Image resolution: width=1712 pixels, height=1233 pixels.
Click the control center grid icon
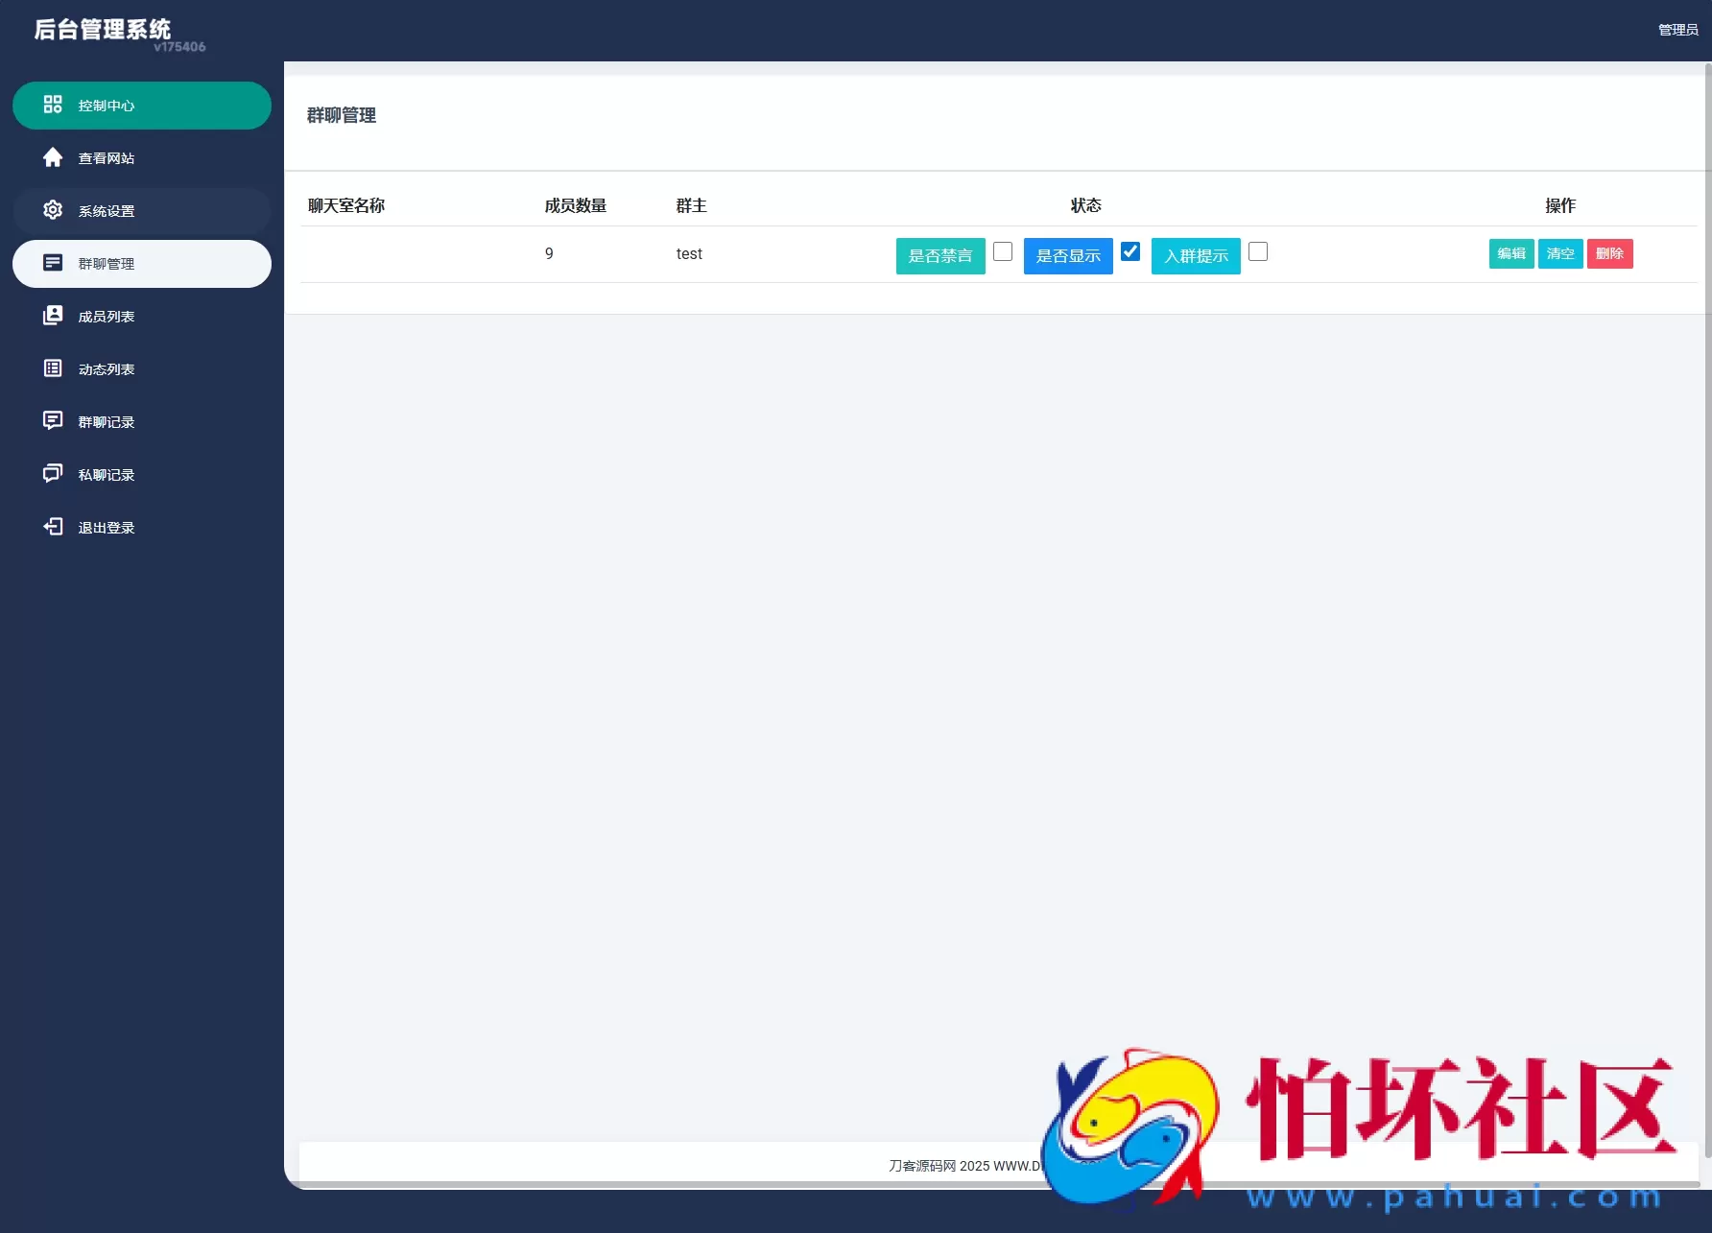tap(53, 105)
